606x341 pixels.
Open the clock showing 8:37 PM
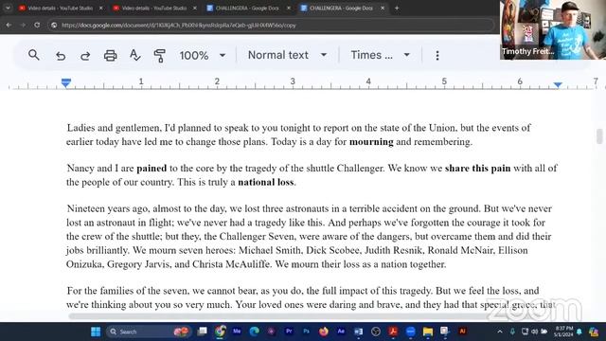coord(564,332)
